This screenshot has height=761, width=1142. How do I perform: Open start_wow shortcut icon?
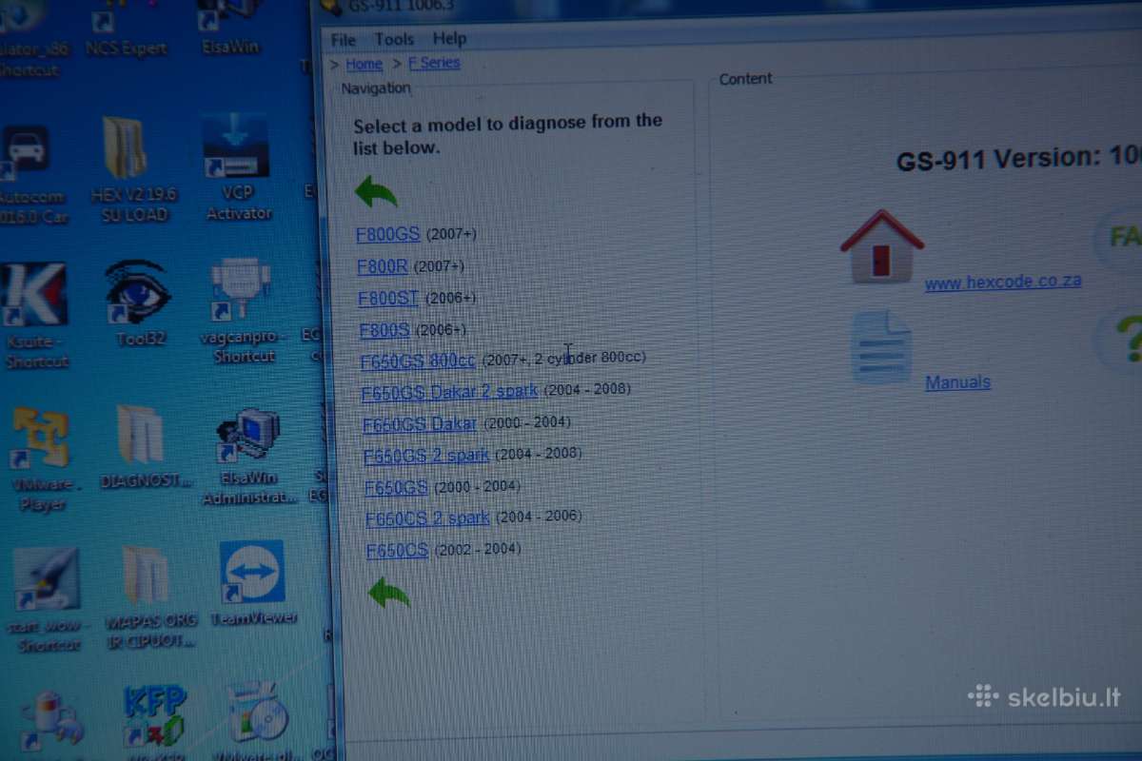(x=47, y=599)
